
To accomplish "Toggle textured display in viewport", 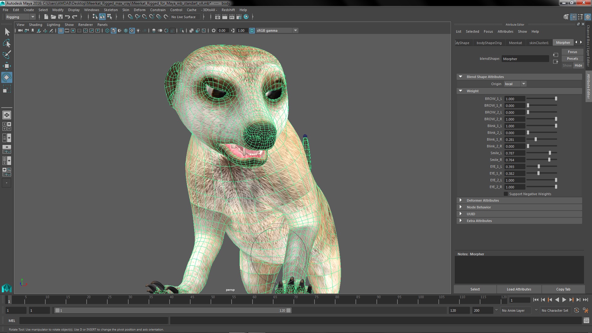I will (132, 31).
